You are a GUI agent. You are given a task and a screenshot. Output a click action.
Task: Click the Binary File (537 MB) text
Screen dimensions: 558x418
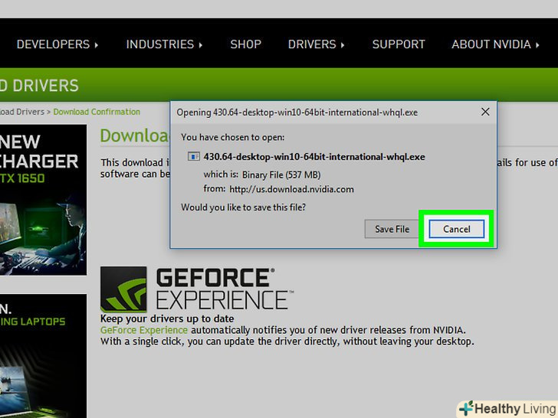281,175
